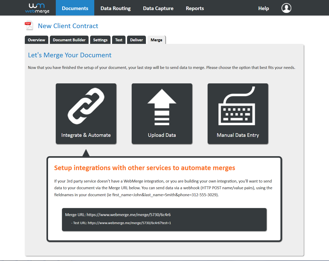The width and height of the screenshot is (329, 261).
Task: Open the Deliver tab
Action: (x=136, y=40)
